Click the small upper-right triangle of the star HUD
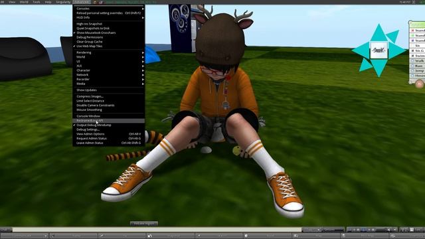 [x=394, y=36]
